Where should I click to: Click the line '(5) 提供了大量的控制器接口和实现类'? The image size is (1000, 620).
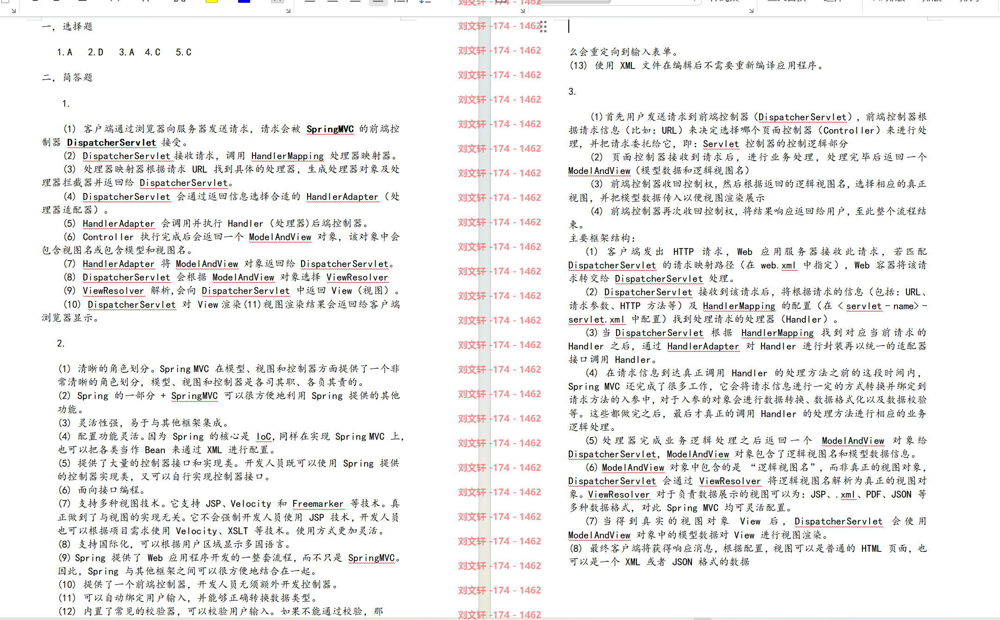pyautogui.click(x=229, y=463)
